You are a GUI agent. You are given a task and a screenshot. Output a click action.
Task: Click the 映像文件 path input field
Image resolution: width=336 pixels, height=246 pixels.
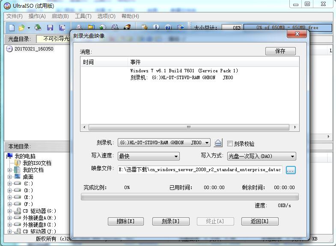(200, 170)
